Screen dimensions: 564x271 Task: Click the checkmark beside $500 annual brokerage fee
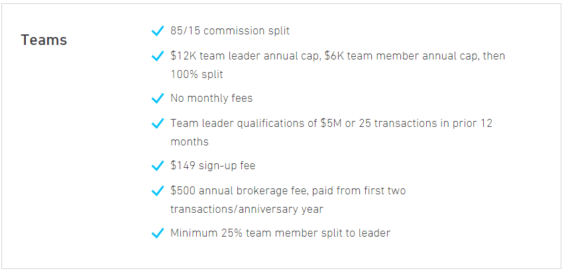158,191
